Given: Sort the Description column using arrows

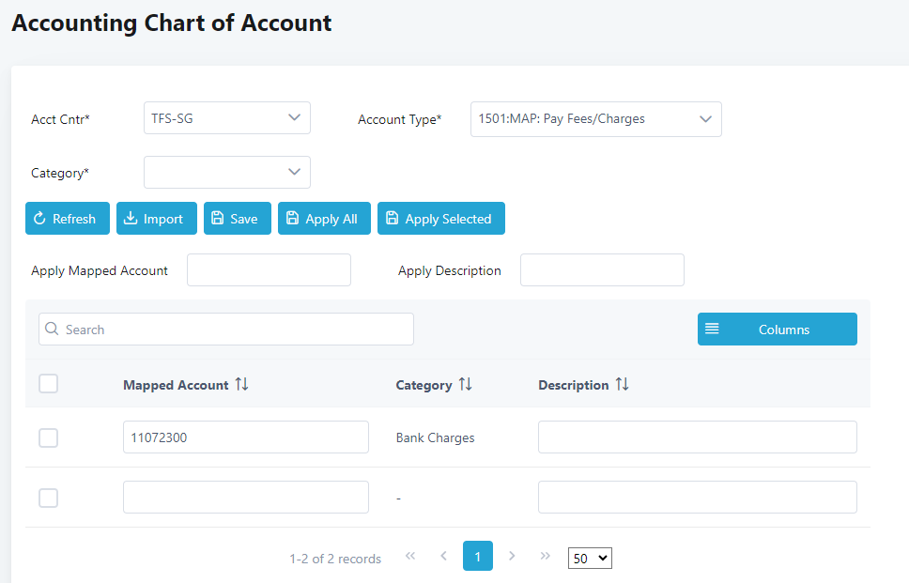Looking at the screenshot, I should click(x=622, y=385).
